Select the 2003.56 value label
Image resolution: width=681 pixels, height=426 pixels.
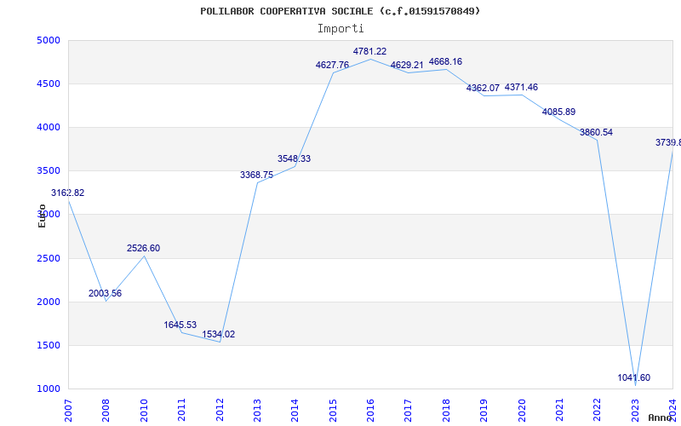pyautogui.click(x=105, y=294)
